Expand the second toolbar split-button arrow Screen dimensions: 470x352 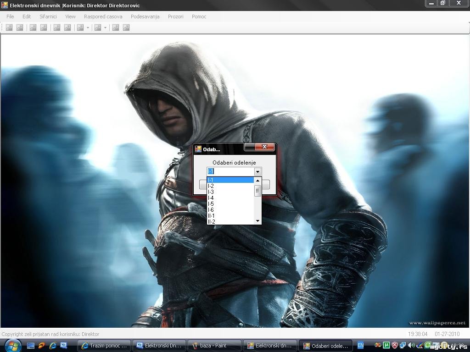[105, 27]
